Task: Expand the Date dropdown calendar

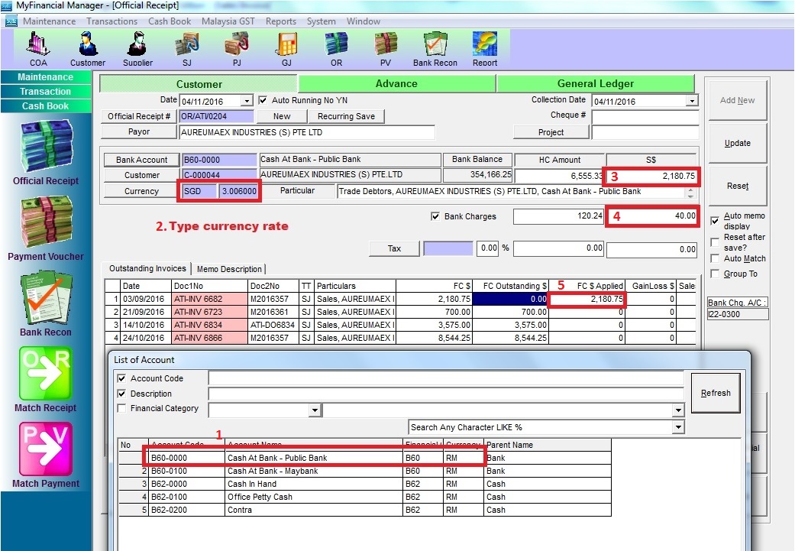Action: coord(246,101)
